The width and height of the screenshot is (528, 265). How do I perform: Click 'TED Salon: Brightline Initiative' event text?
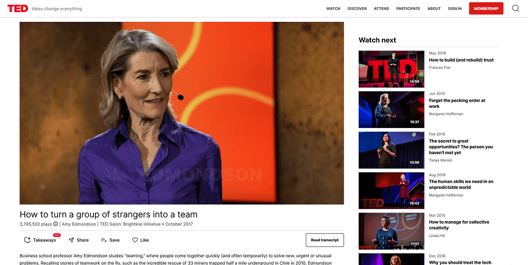tap(130, 224)
